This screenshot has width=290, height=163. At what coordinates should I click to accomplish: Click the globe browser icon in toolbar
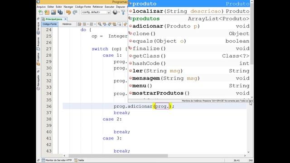(x=115, y=12)
